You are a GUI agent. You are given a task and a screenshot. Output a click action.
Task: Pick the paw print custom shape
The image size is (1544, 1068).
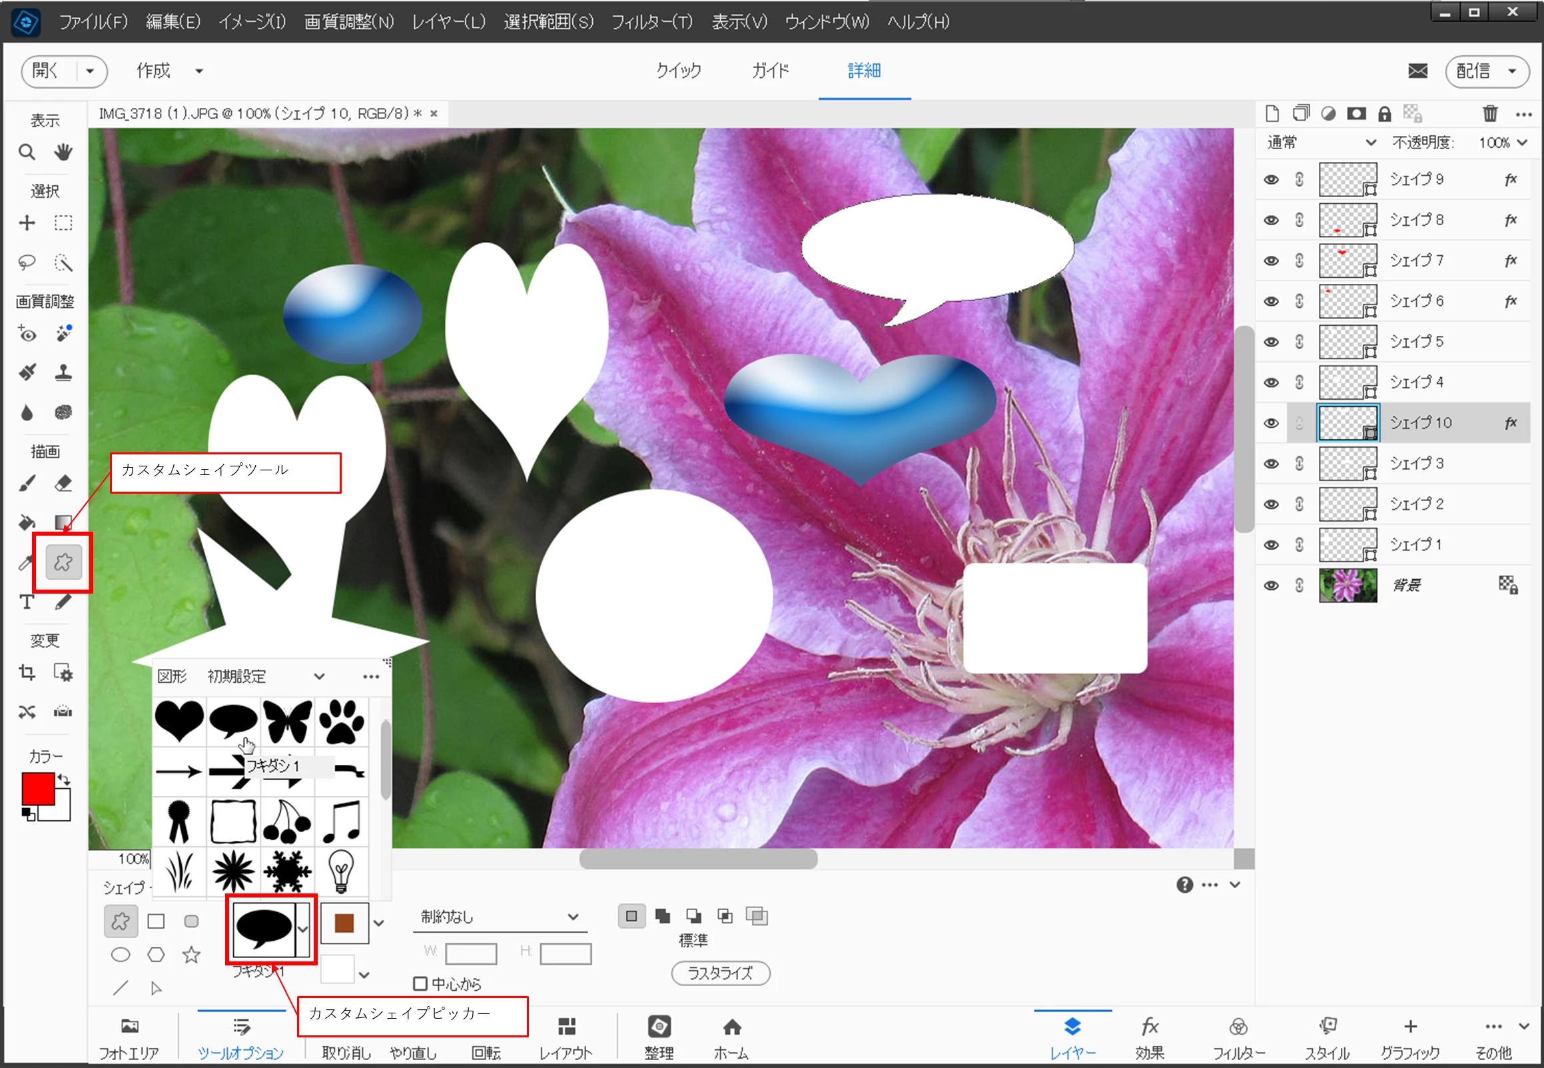point(342,722)
